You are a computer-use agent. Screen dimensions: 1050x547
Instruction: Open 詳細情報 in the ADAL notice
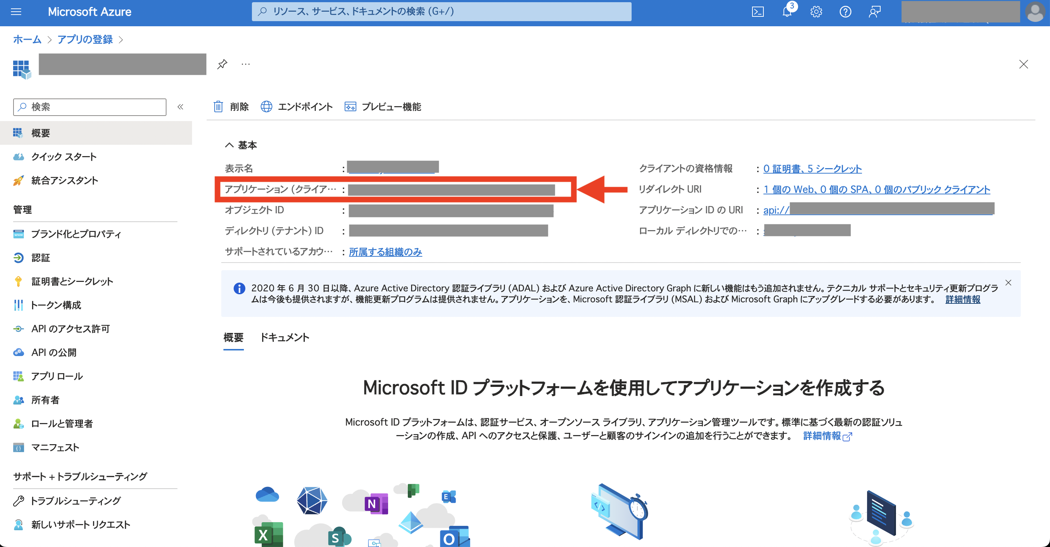[x=963, y=299]
